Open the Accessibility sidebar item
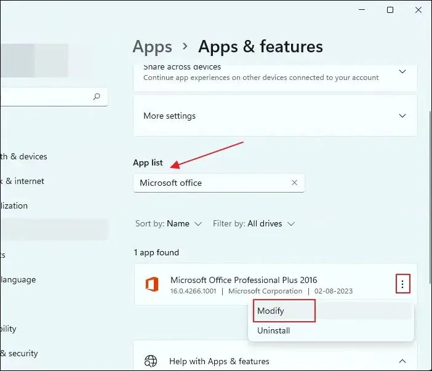Viewport: 432px width, 371px height. point(8,329)
